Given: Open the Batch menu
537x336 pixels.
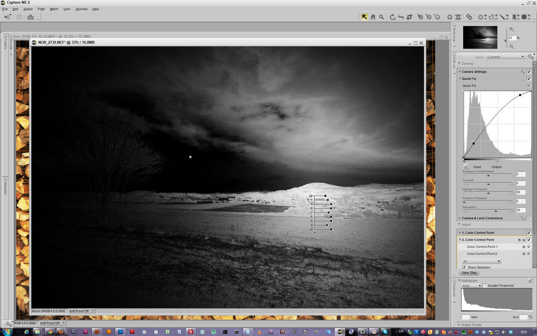Looking at the screenshot, I should pyautogui.click(x=54, y=9).
